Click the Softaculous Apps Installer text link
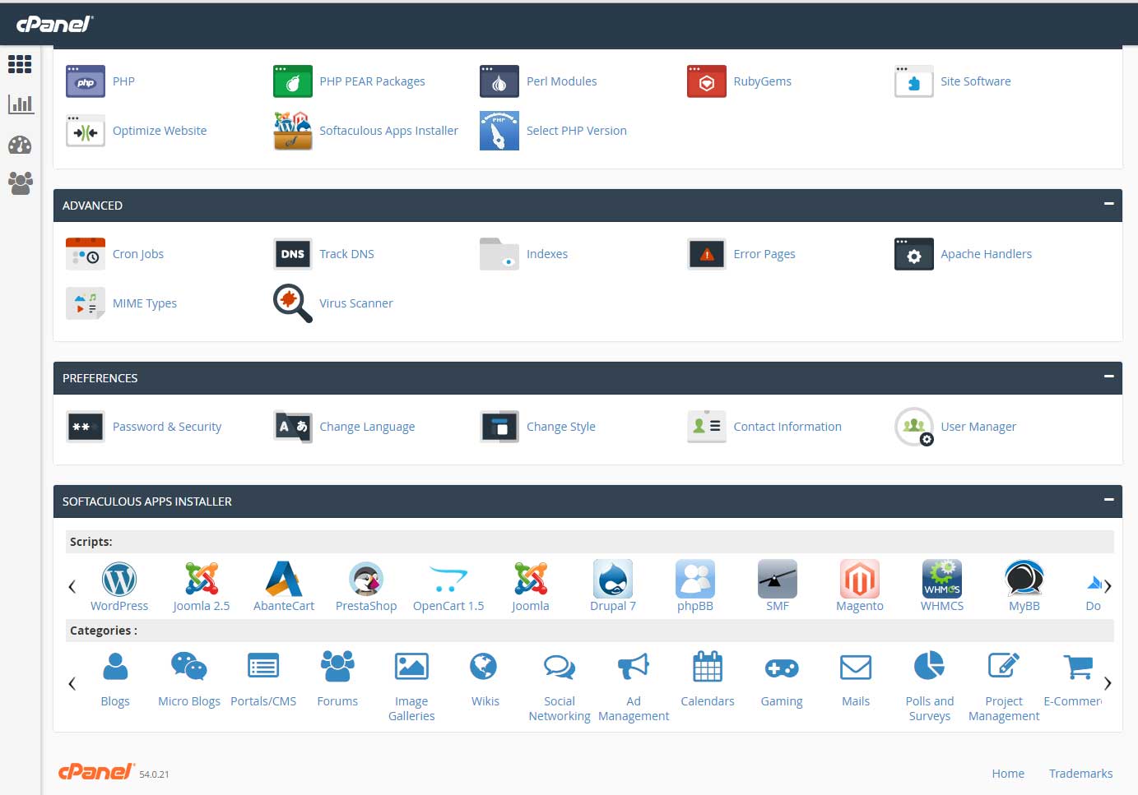 (x=388, y=131)
